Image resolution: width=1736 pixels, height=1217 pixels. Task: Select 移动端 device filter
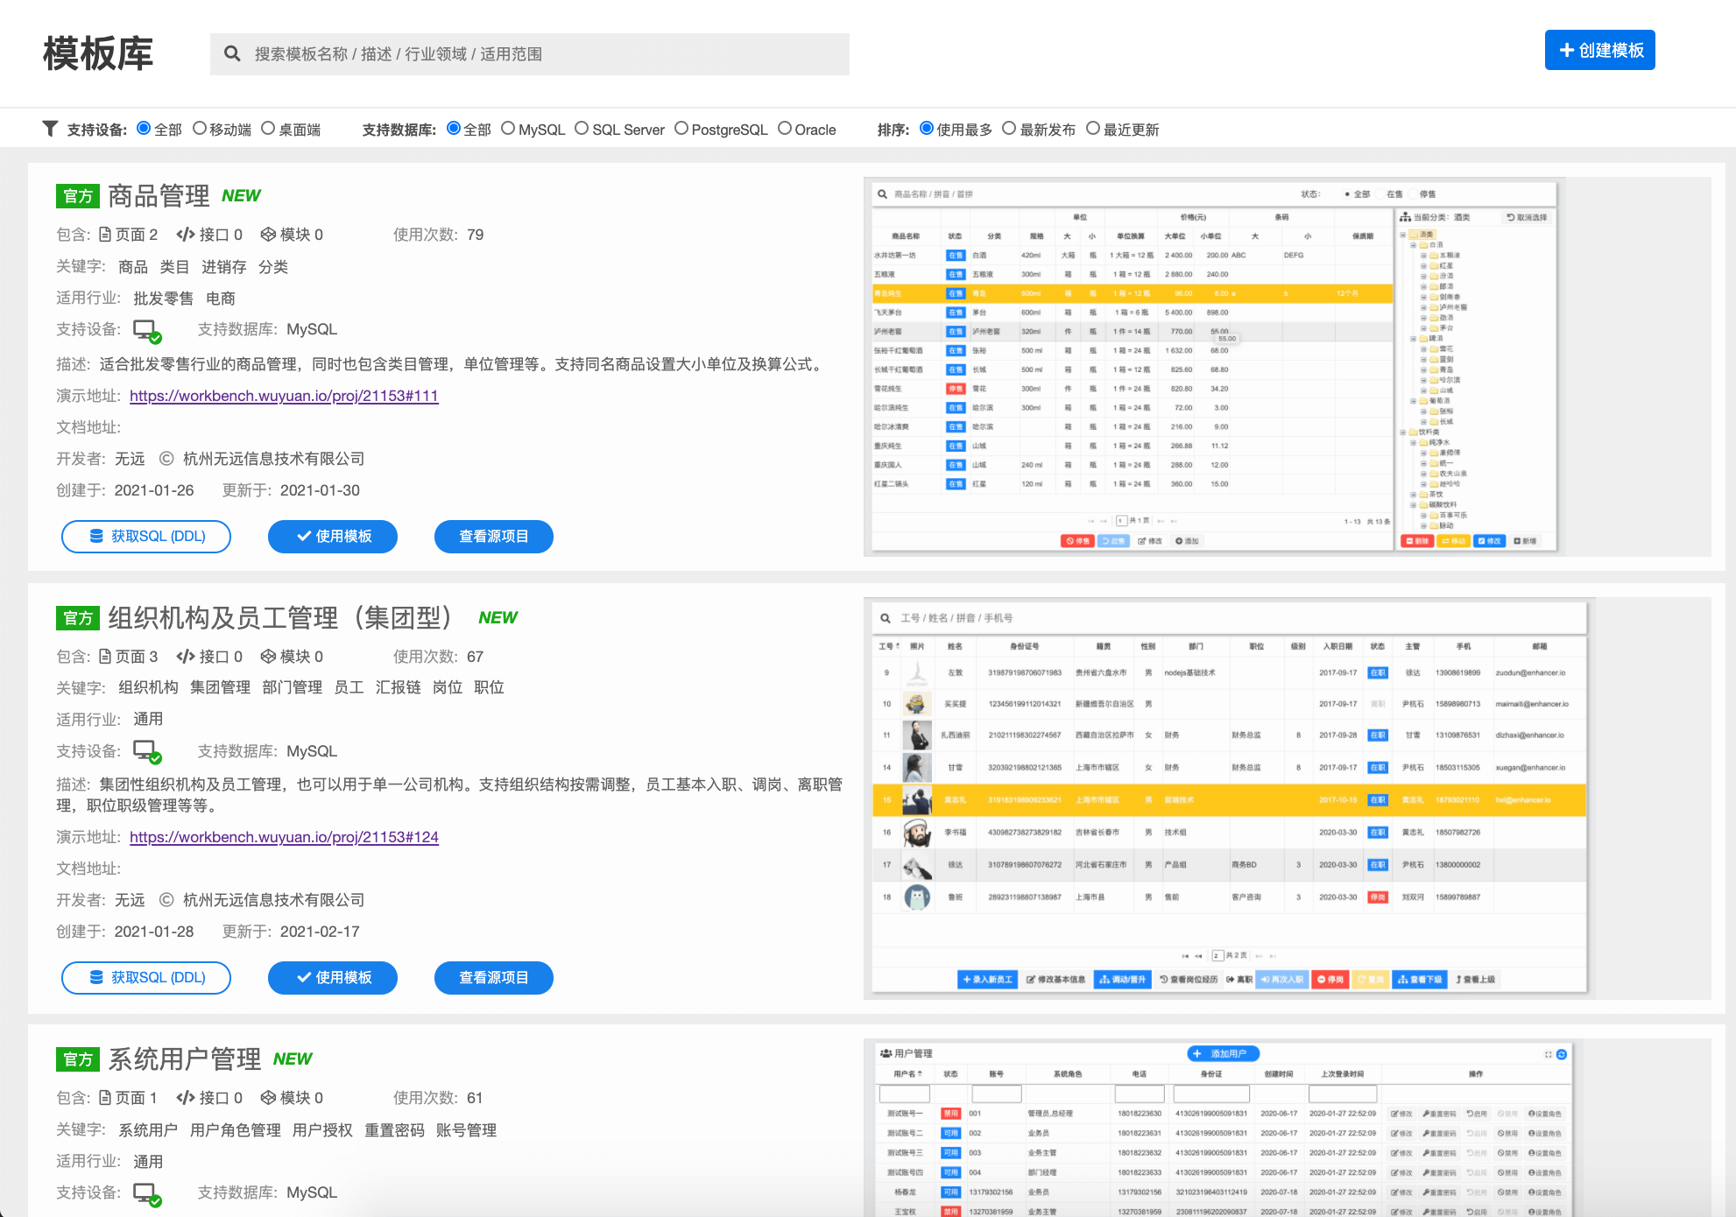coord(200,129)
